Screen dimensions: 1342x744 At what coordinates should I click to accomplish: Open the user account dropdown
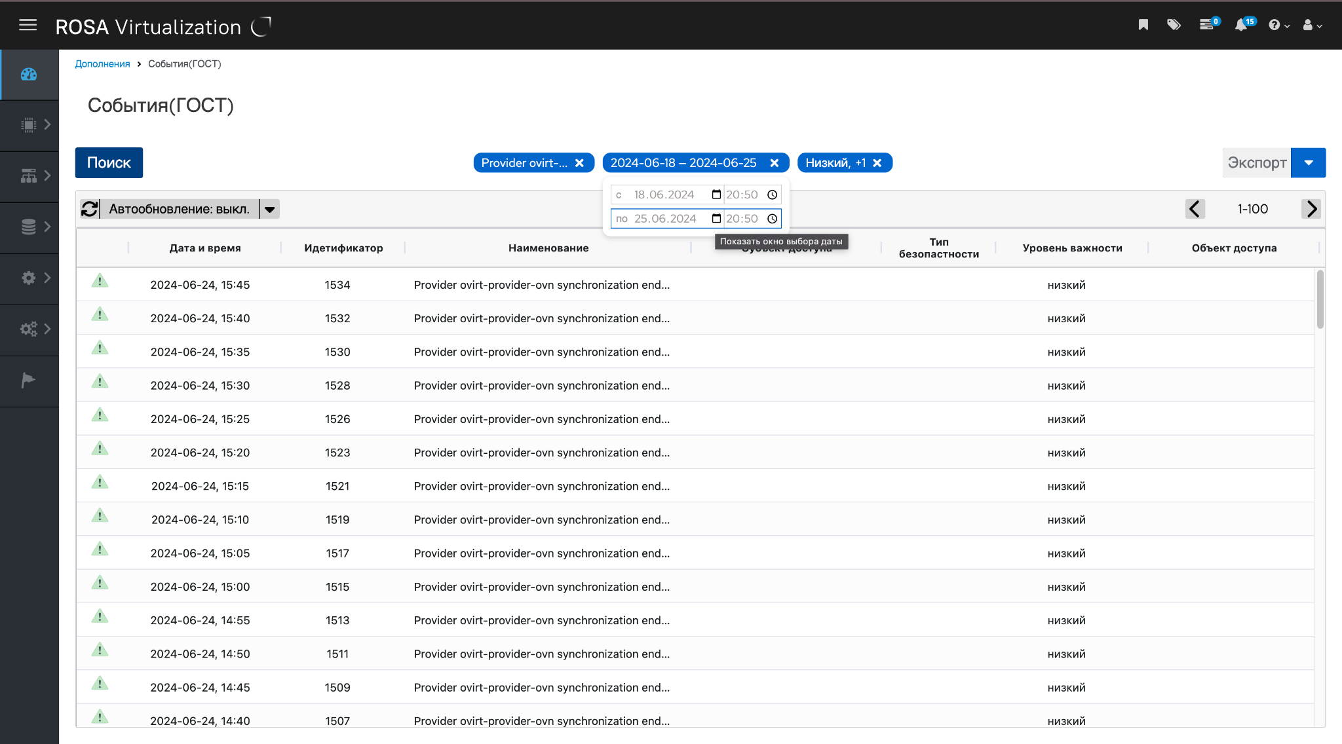1313,26
